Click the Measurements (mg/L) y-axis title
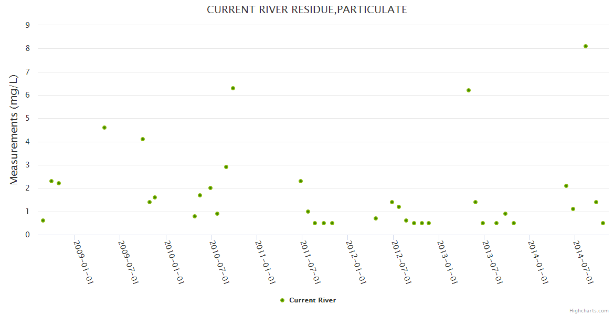Viewport: 614px width, 315px height. coord(14,129)
